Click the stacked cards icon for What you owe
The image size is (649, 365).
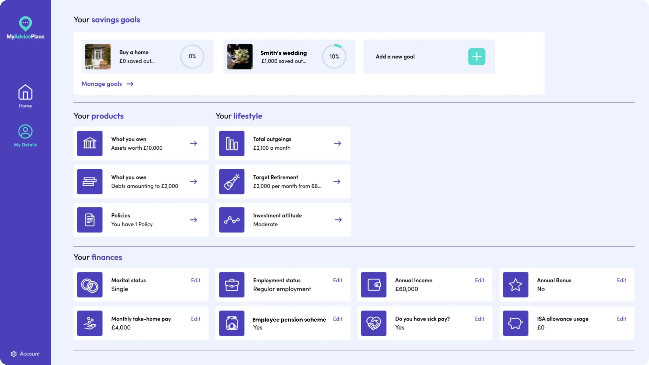coord(90,182)
